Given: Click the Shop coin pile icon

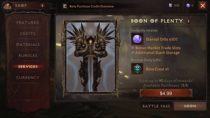Looking at the screenshot, I should click(x=7, y=6).
